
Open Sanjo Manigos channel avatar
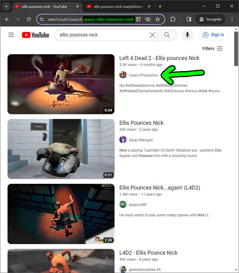tap(123, 140)
